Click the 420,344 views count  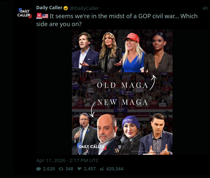click(114, 169)
